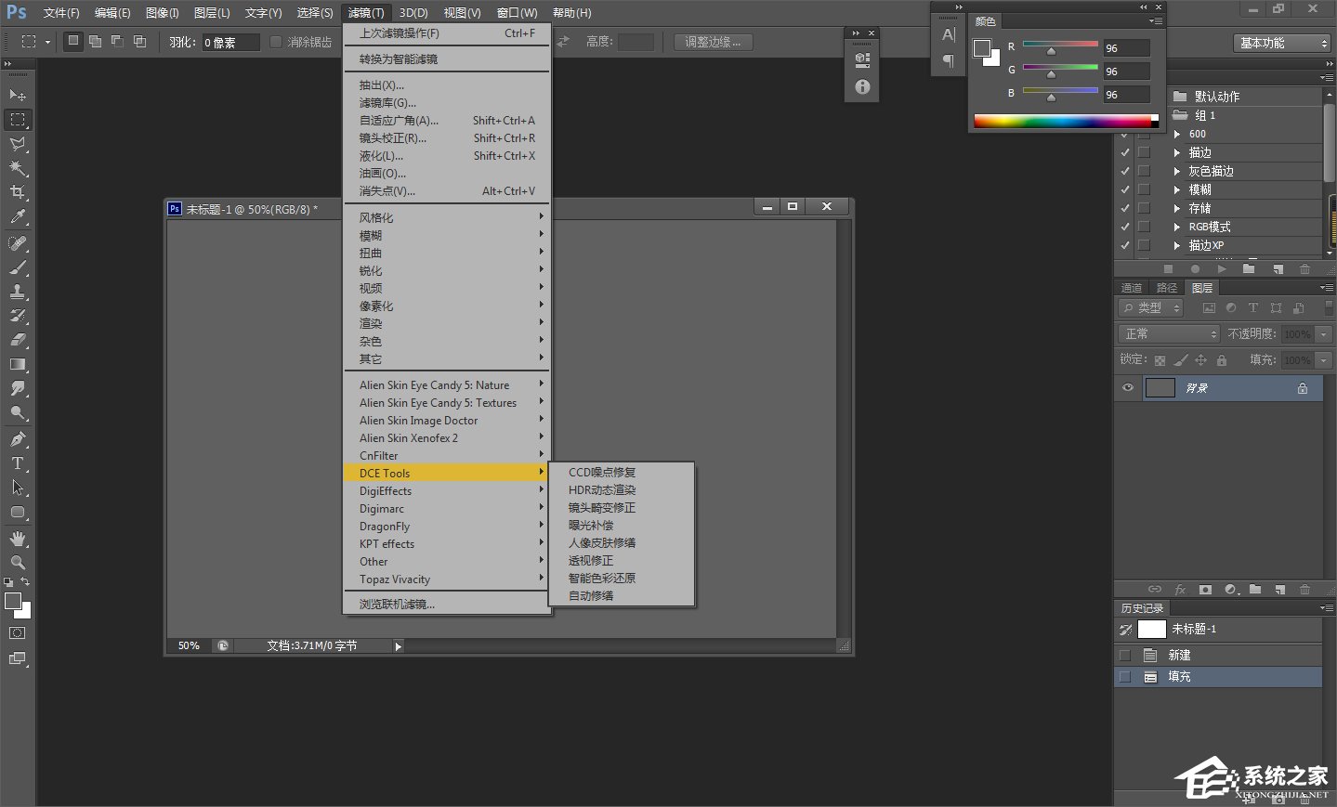Select the Pen tool
The image size is (1337, 807).
(17, 439)
